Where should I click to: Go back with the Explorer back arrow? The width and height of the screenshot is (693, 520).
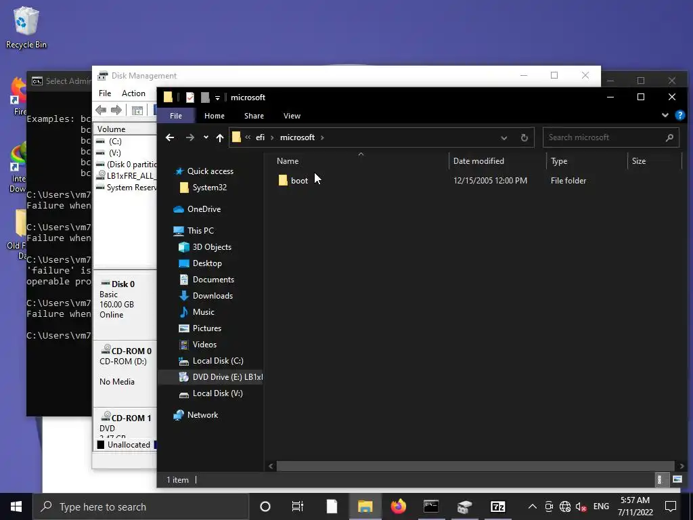coord(170,137)
